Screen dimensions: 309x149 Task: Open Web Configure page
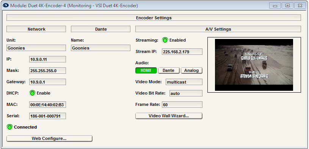[x=49, y=138]
